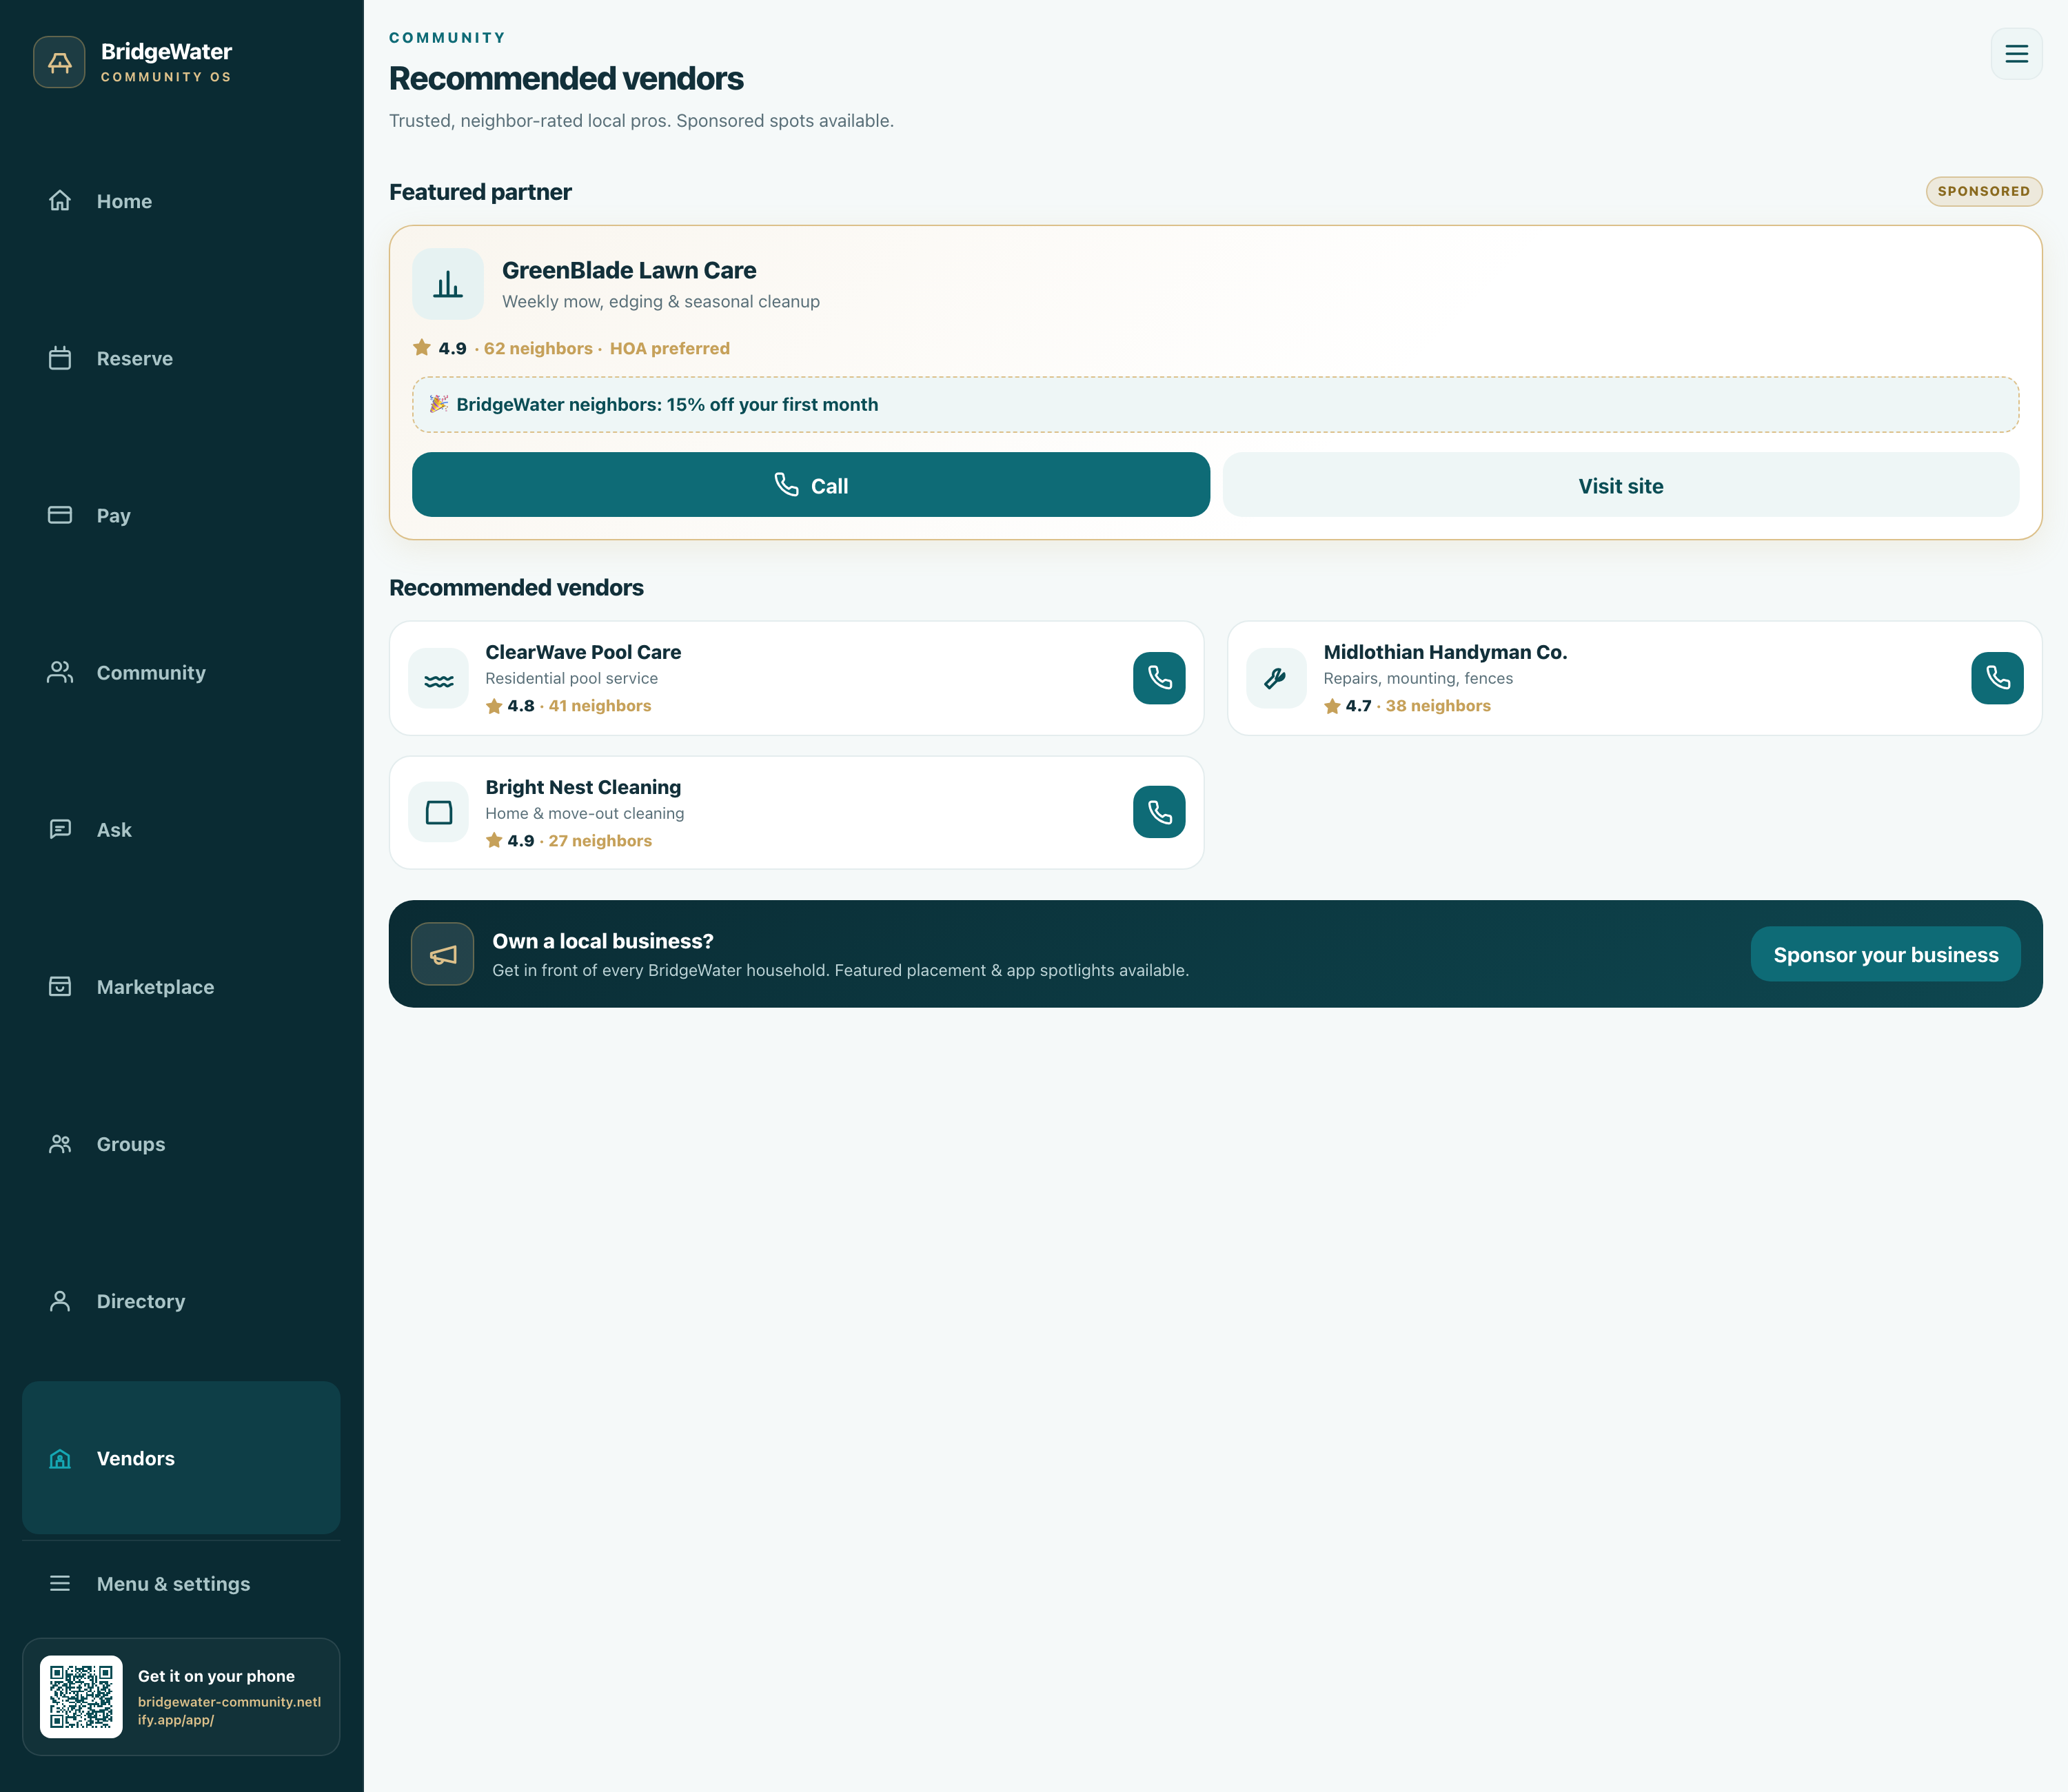The width and height of the screenshot is (2068, 1792).
Task: Tap phone icon for Midlothian Handyman Co.
Action: pos(1997,678)
